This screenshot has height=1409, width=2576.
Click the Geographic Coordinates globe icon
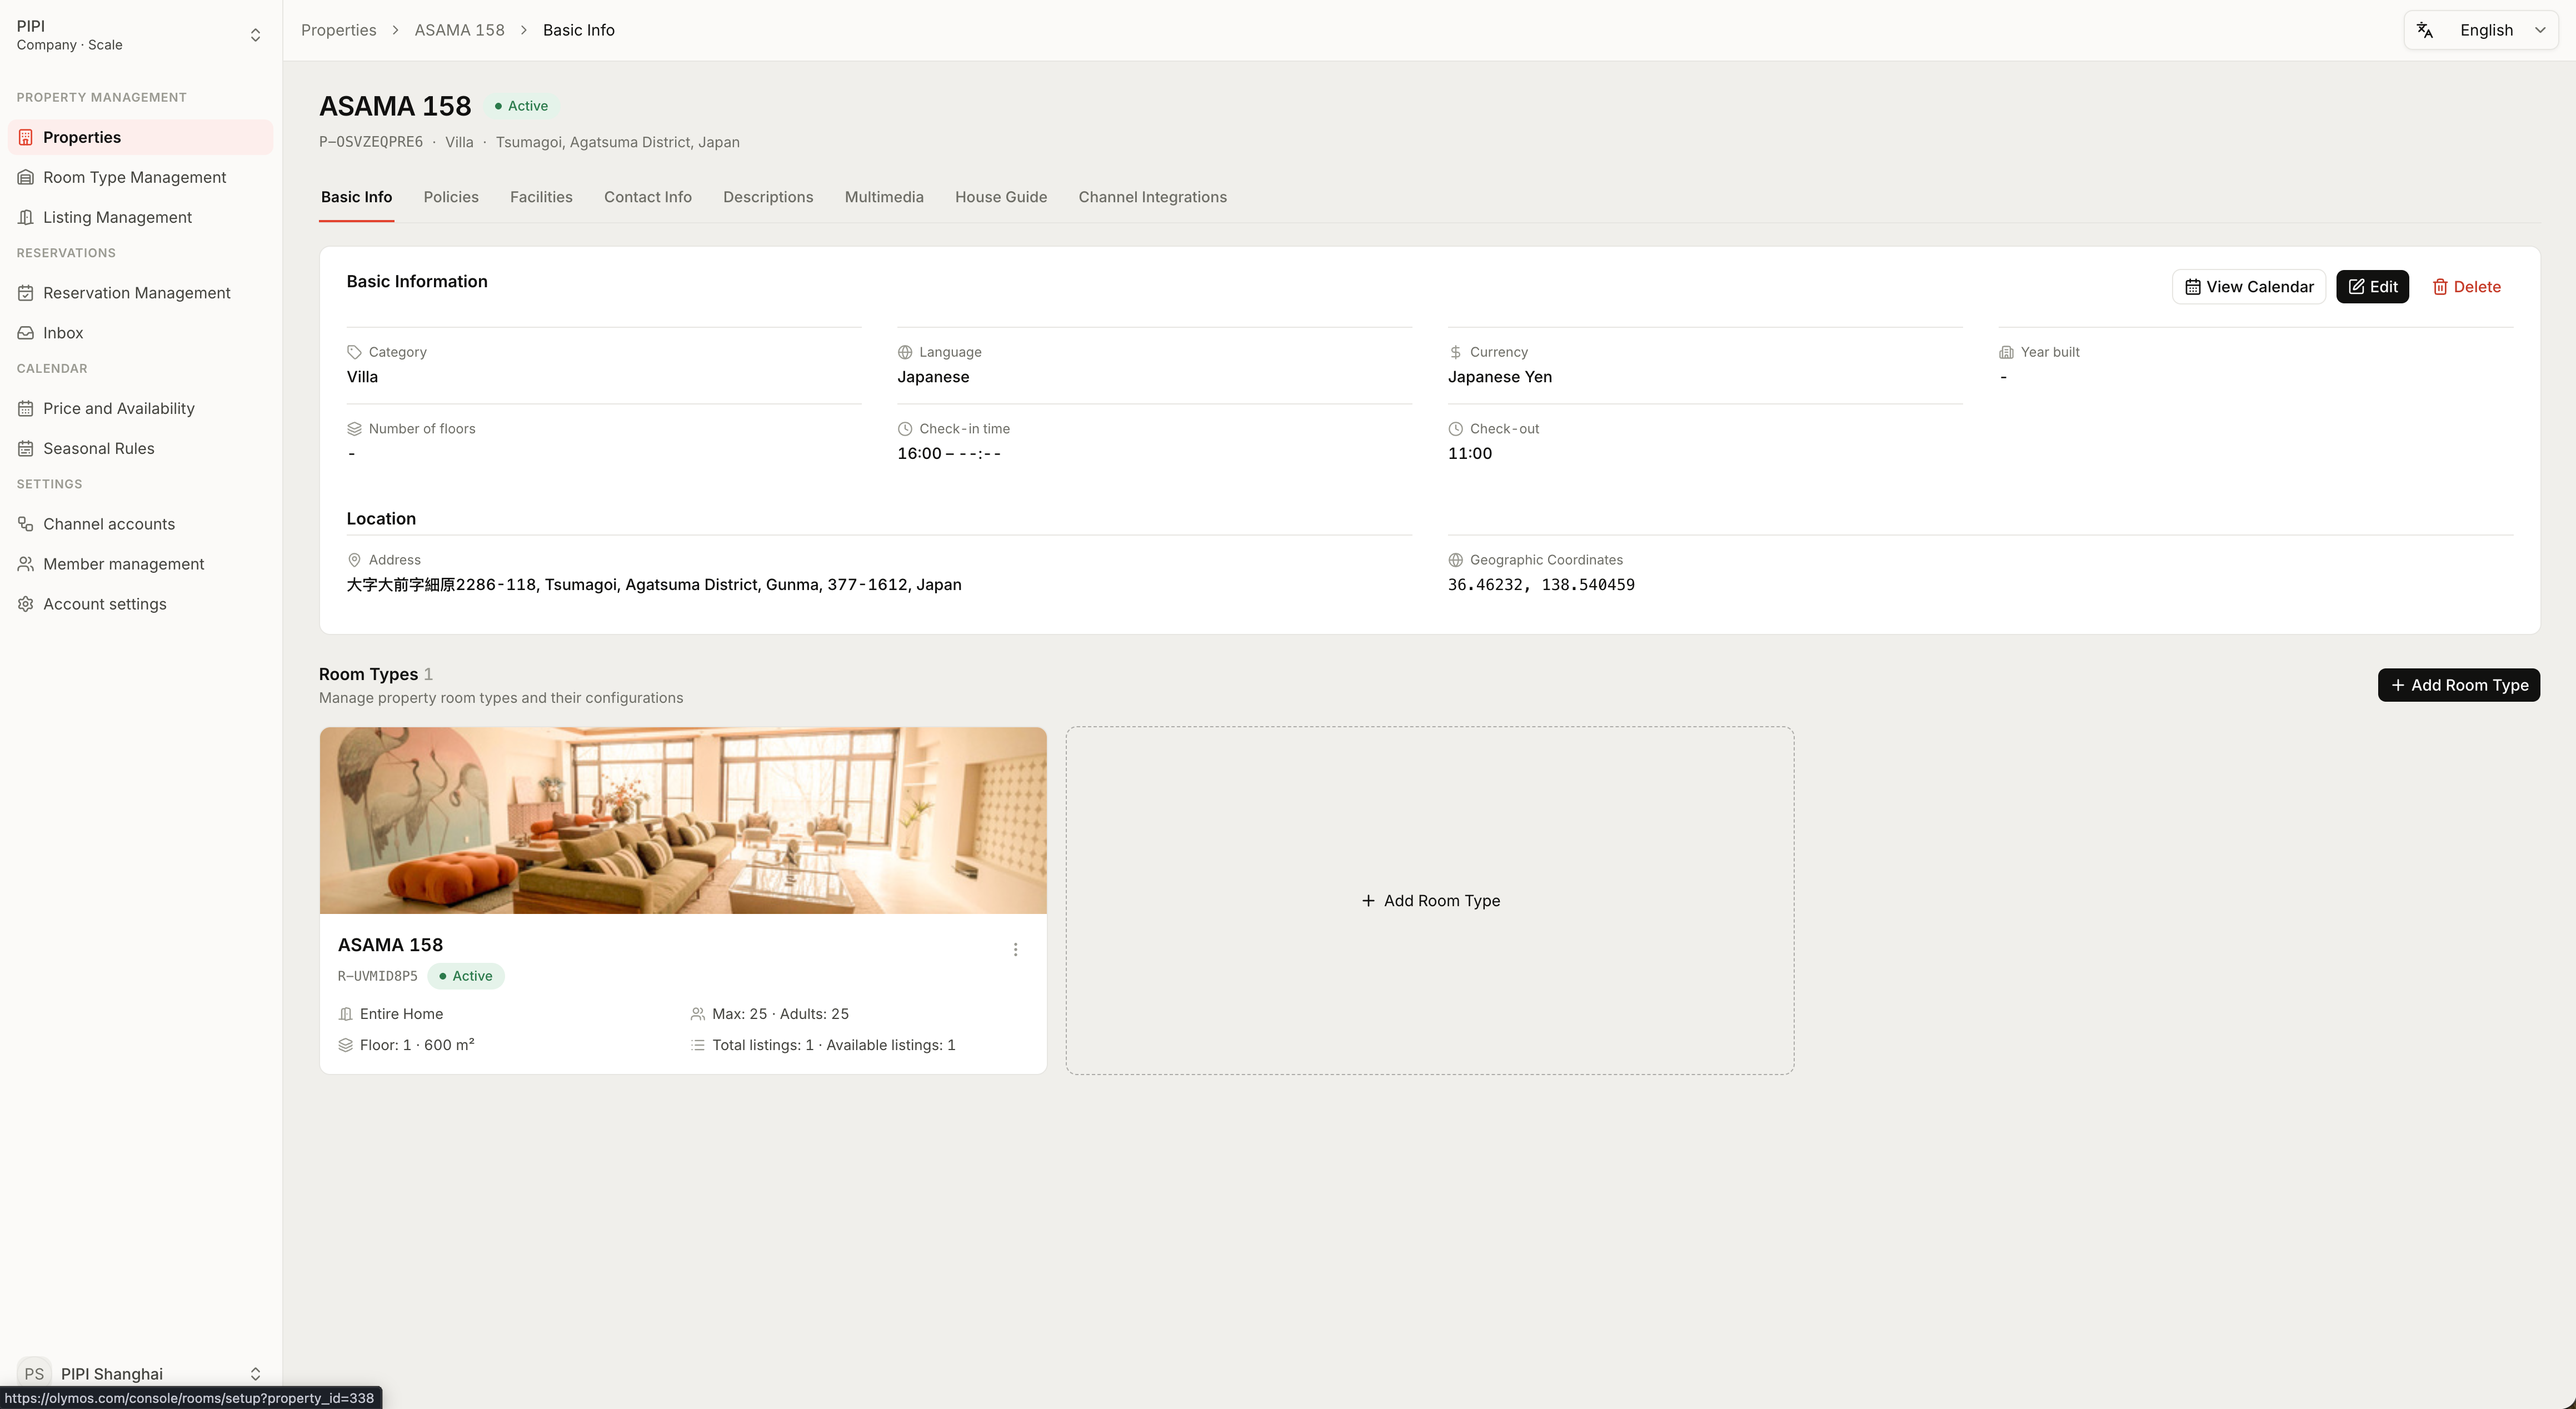(1455, 560)
